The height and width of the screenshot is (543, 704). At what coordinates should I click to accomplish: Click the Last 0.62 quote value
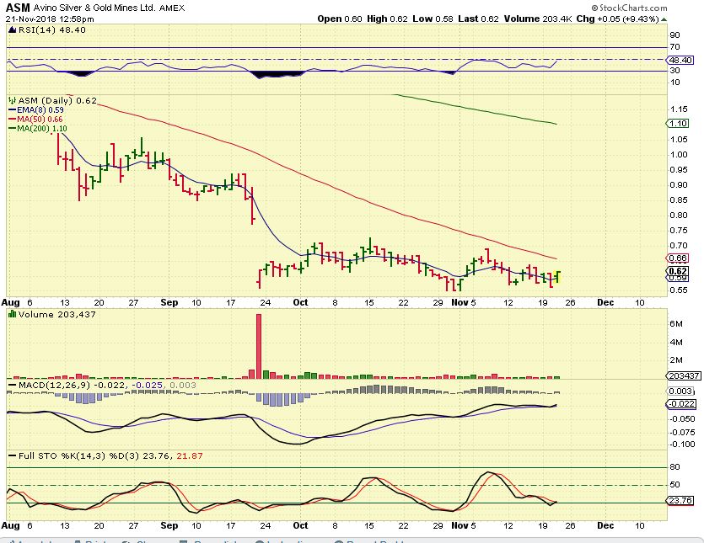(x=478, y=19)
